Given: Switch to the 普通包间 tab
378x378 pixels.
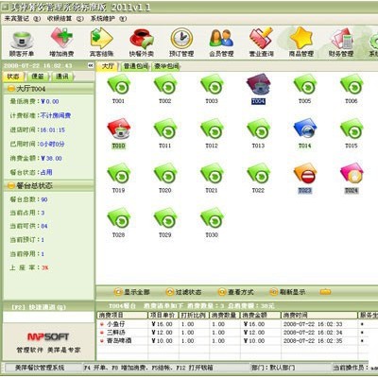Looking at the screenshot, I should pos(135,66).
